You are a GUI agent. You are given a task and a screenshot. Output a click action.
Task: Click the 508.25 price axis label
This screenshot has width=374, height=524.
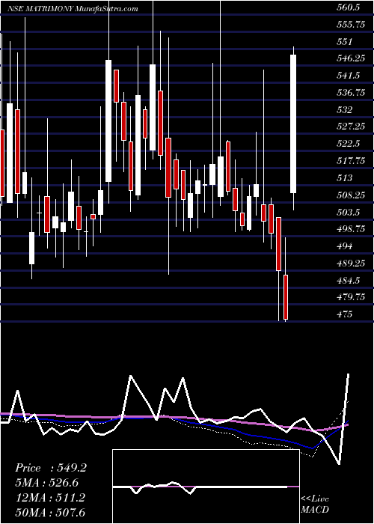click(351, 195)
